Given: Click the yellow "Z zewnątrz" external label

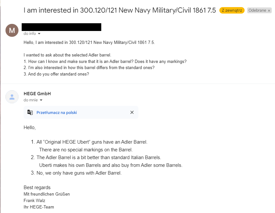Looking at the screenshot, I should tap(232, 10).
